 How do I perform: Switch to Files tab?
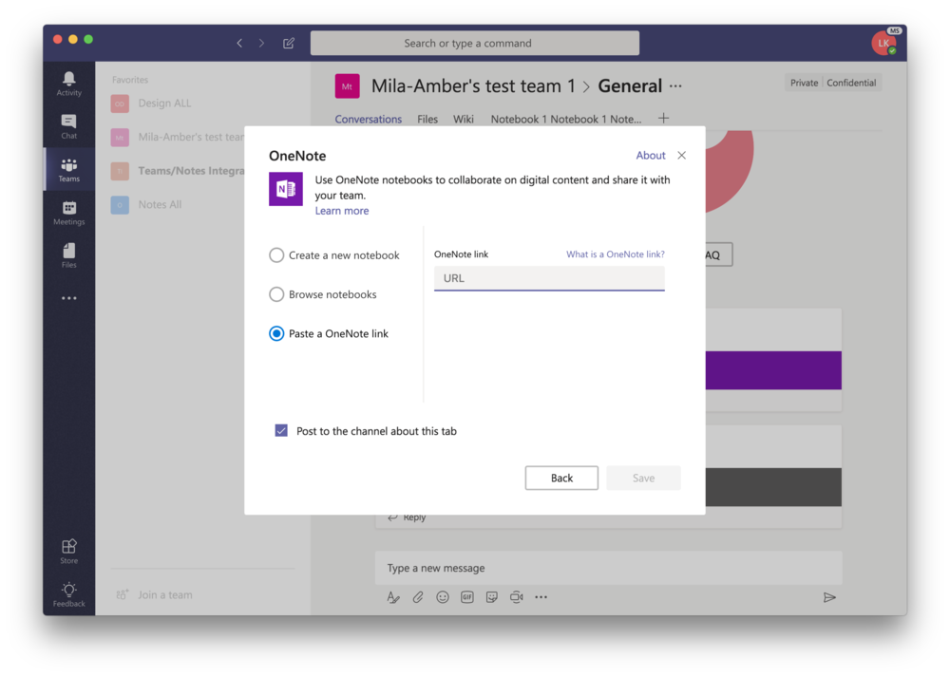coord(427,120)
